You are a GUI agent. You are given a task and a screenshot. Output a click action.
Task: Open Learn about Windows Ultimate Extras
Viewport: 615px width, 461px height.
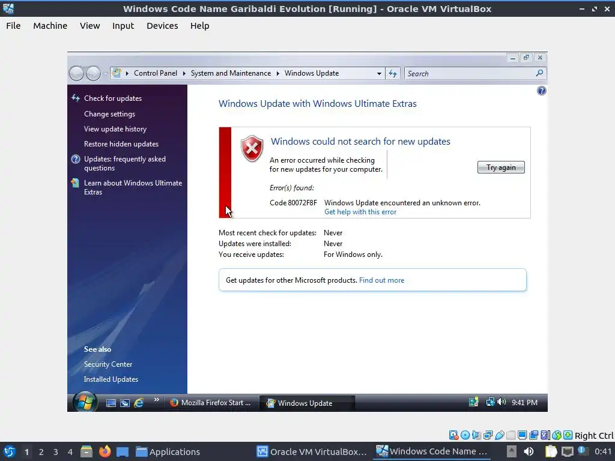133,187
